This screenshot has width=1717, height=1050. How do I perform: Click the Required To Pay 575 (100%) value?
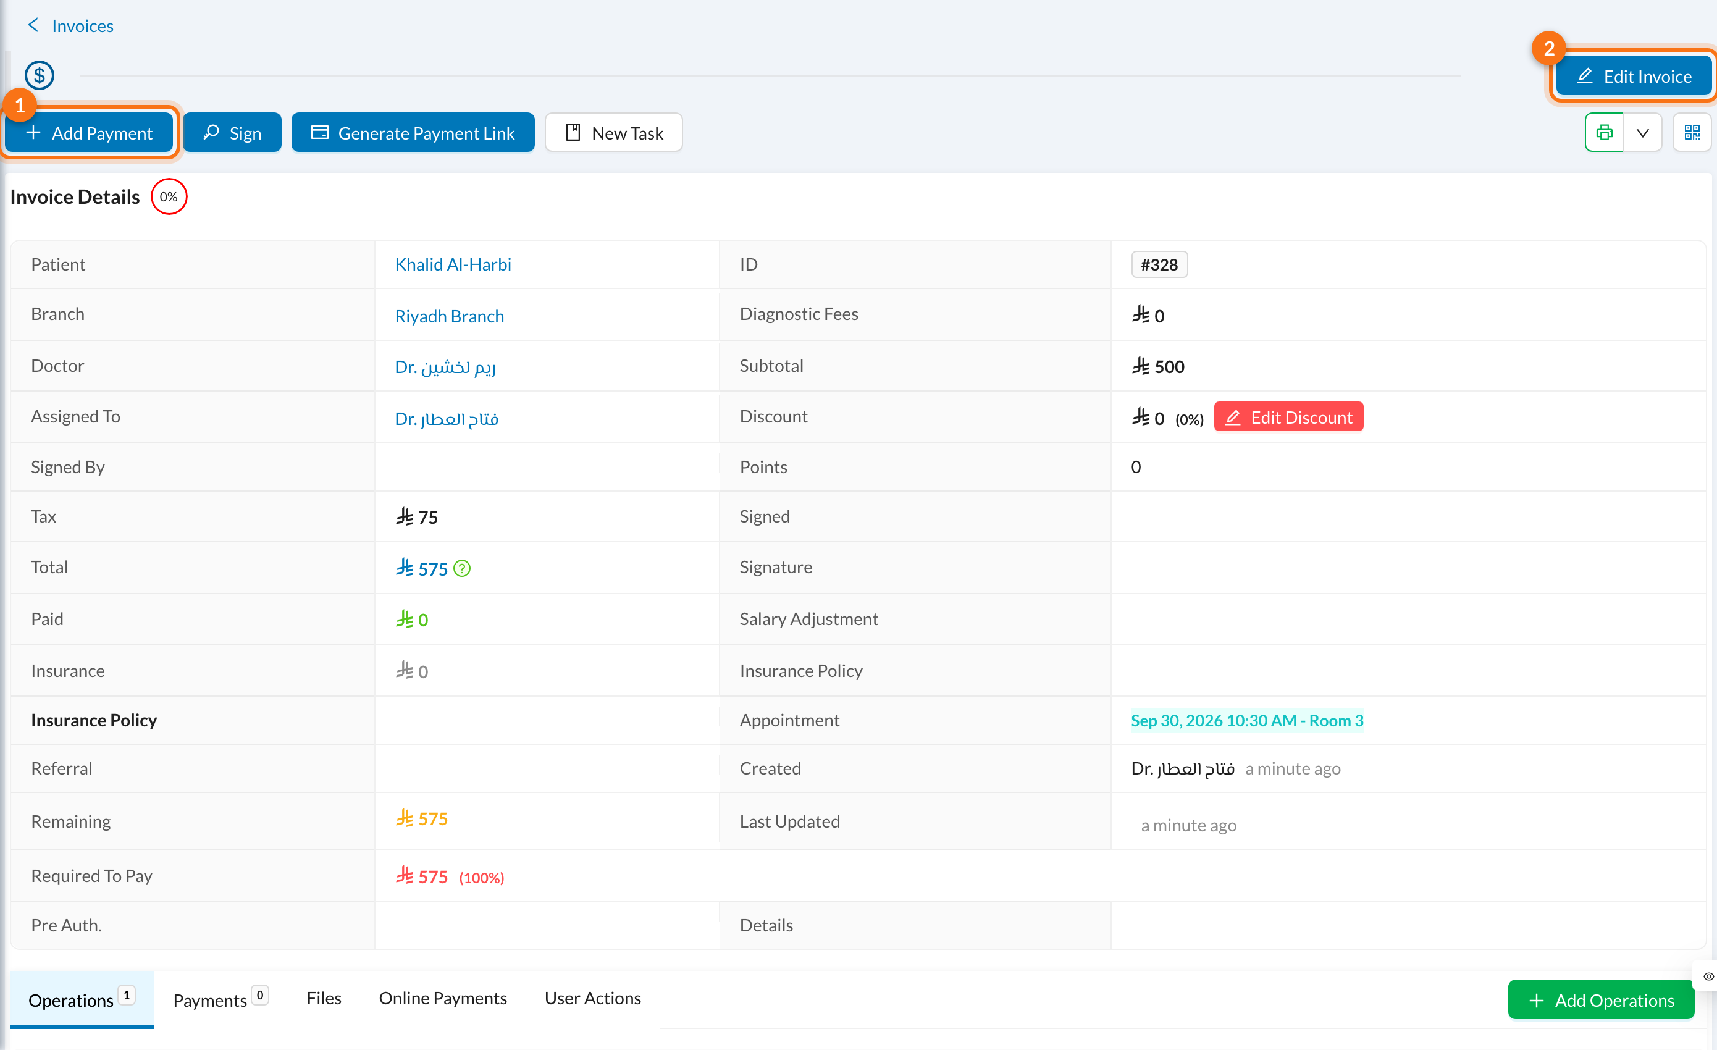point(450,876)
